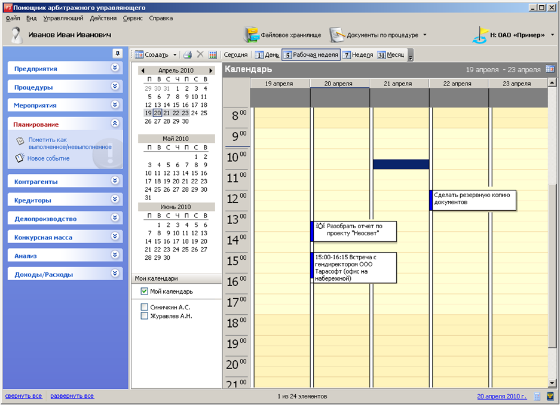Enable the Синичкин А.С. calendar checkbox
560x405 pixels.
click(x=144, y=307)
